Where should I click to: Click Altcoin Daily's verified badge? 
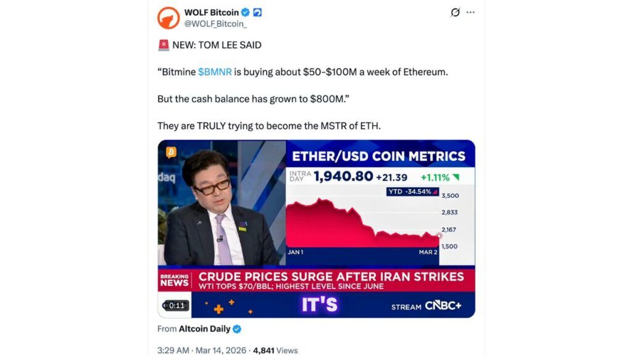pyautogui.click(x=236, y=329)
